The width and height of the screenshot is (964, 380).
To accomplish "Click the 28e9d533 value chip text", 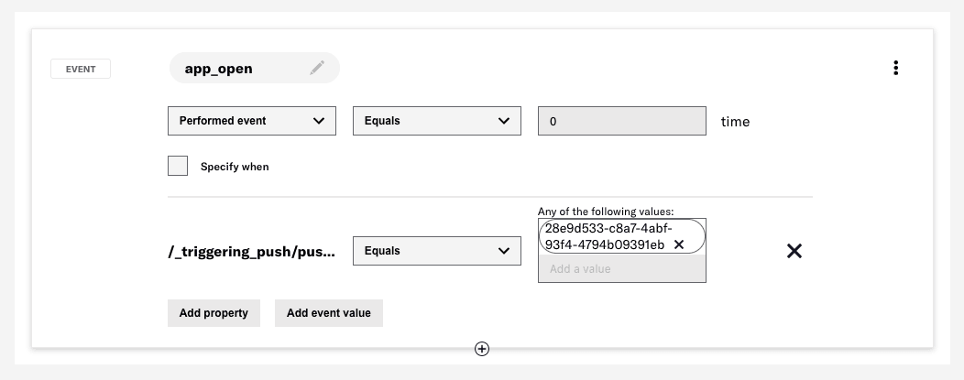I will pos(605,236).
